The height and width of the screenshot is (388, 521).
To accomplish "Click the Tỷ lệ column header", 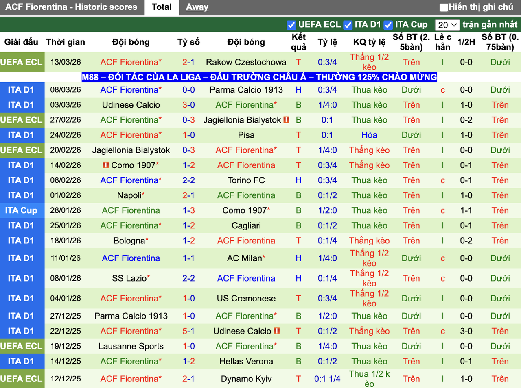I will click(x=327, y=42).
